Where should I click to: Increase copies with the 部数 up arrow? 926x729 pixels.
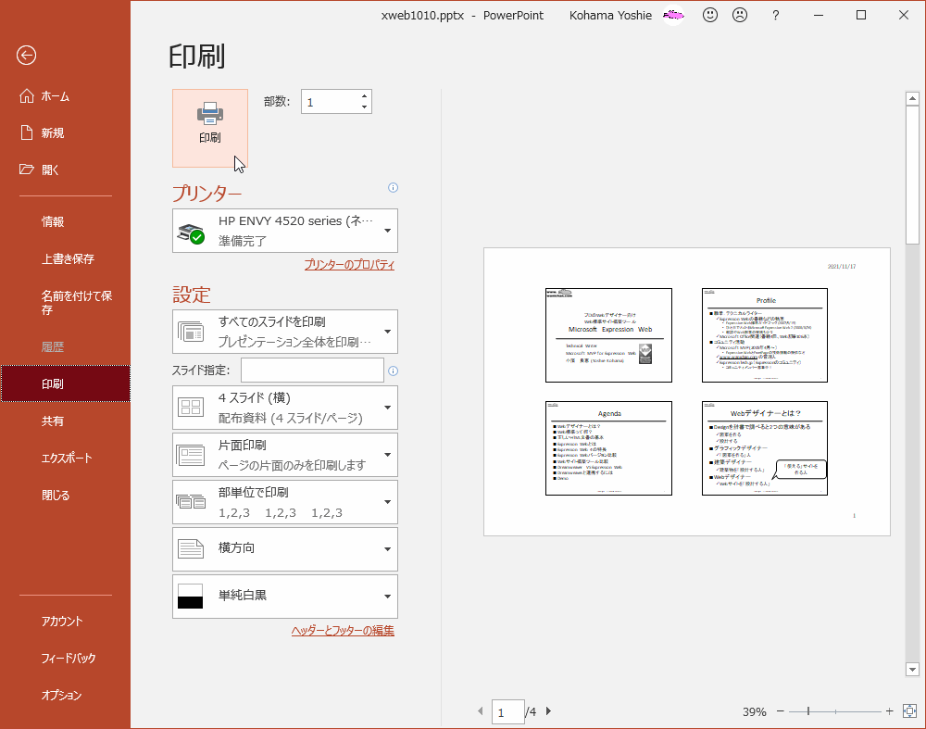[364, 96]
